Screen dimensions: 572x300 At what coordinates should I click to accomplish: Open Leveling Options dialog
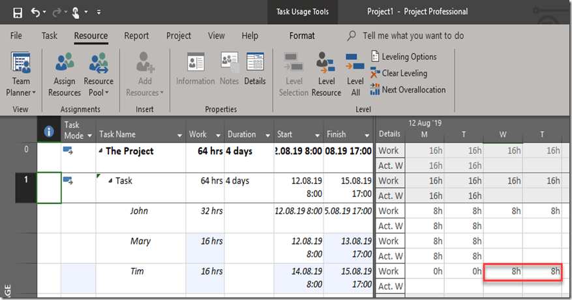pyautogui.click(x=404, y=57)
